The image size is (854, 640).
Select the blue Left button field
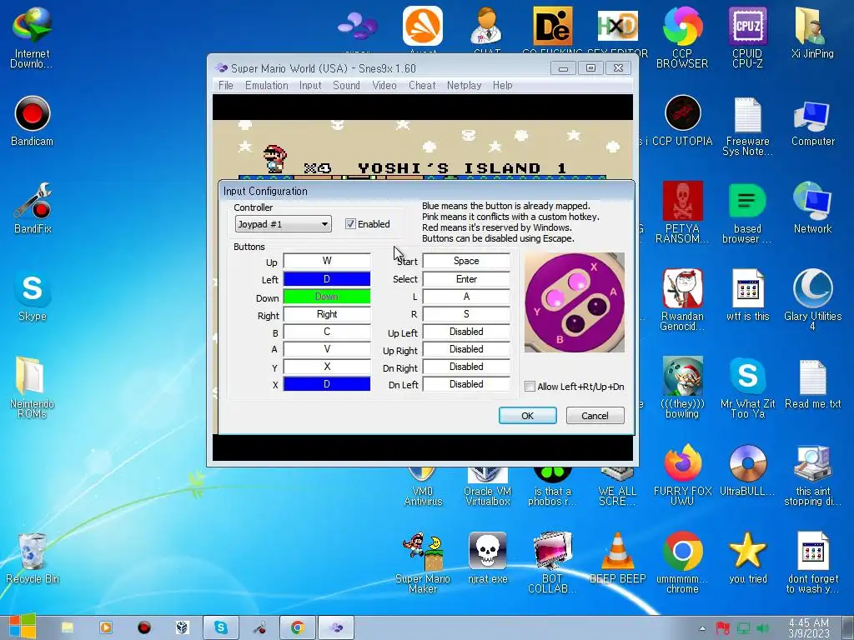tap(327, 279)
